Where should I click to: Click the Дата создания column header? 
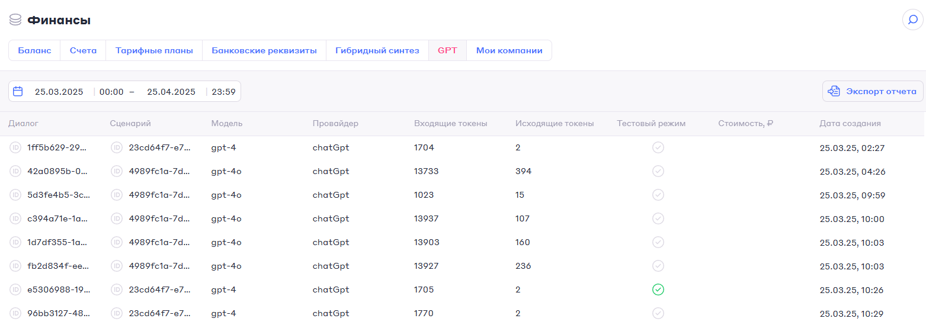[x=850, y=124]
